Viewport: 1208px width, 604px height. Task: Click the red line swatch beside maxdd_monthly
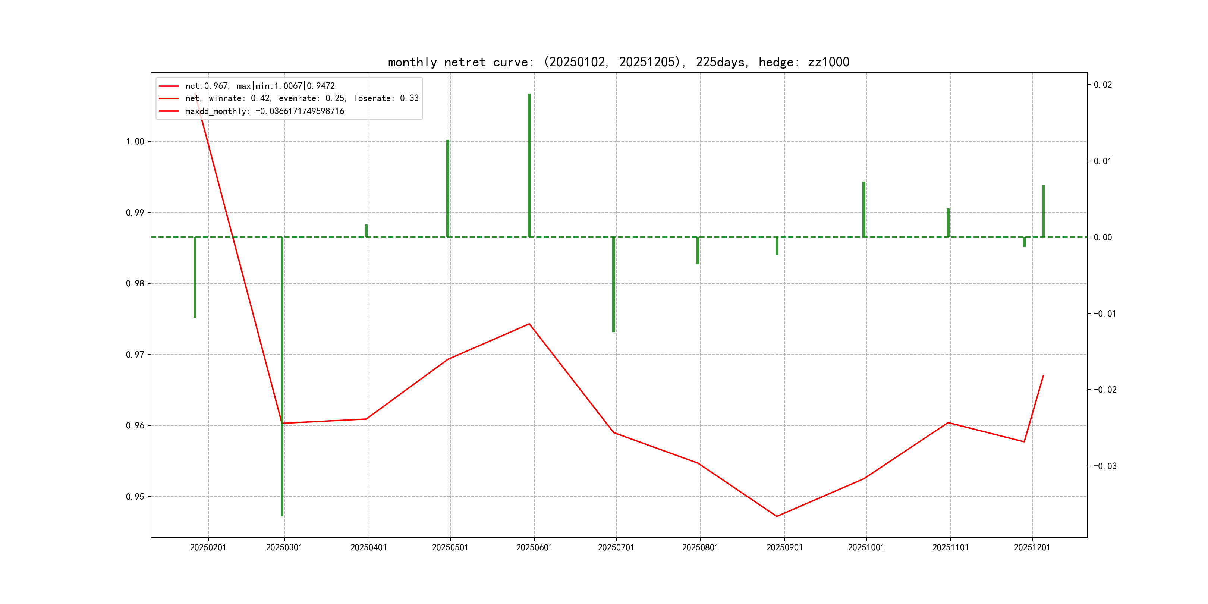click(x=169, y=111)
